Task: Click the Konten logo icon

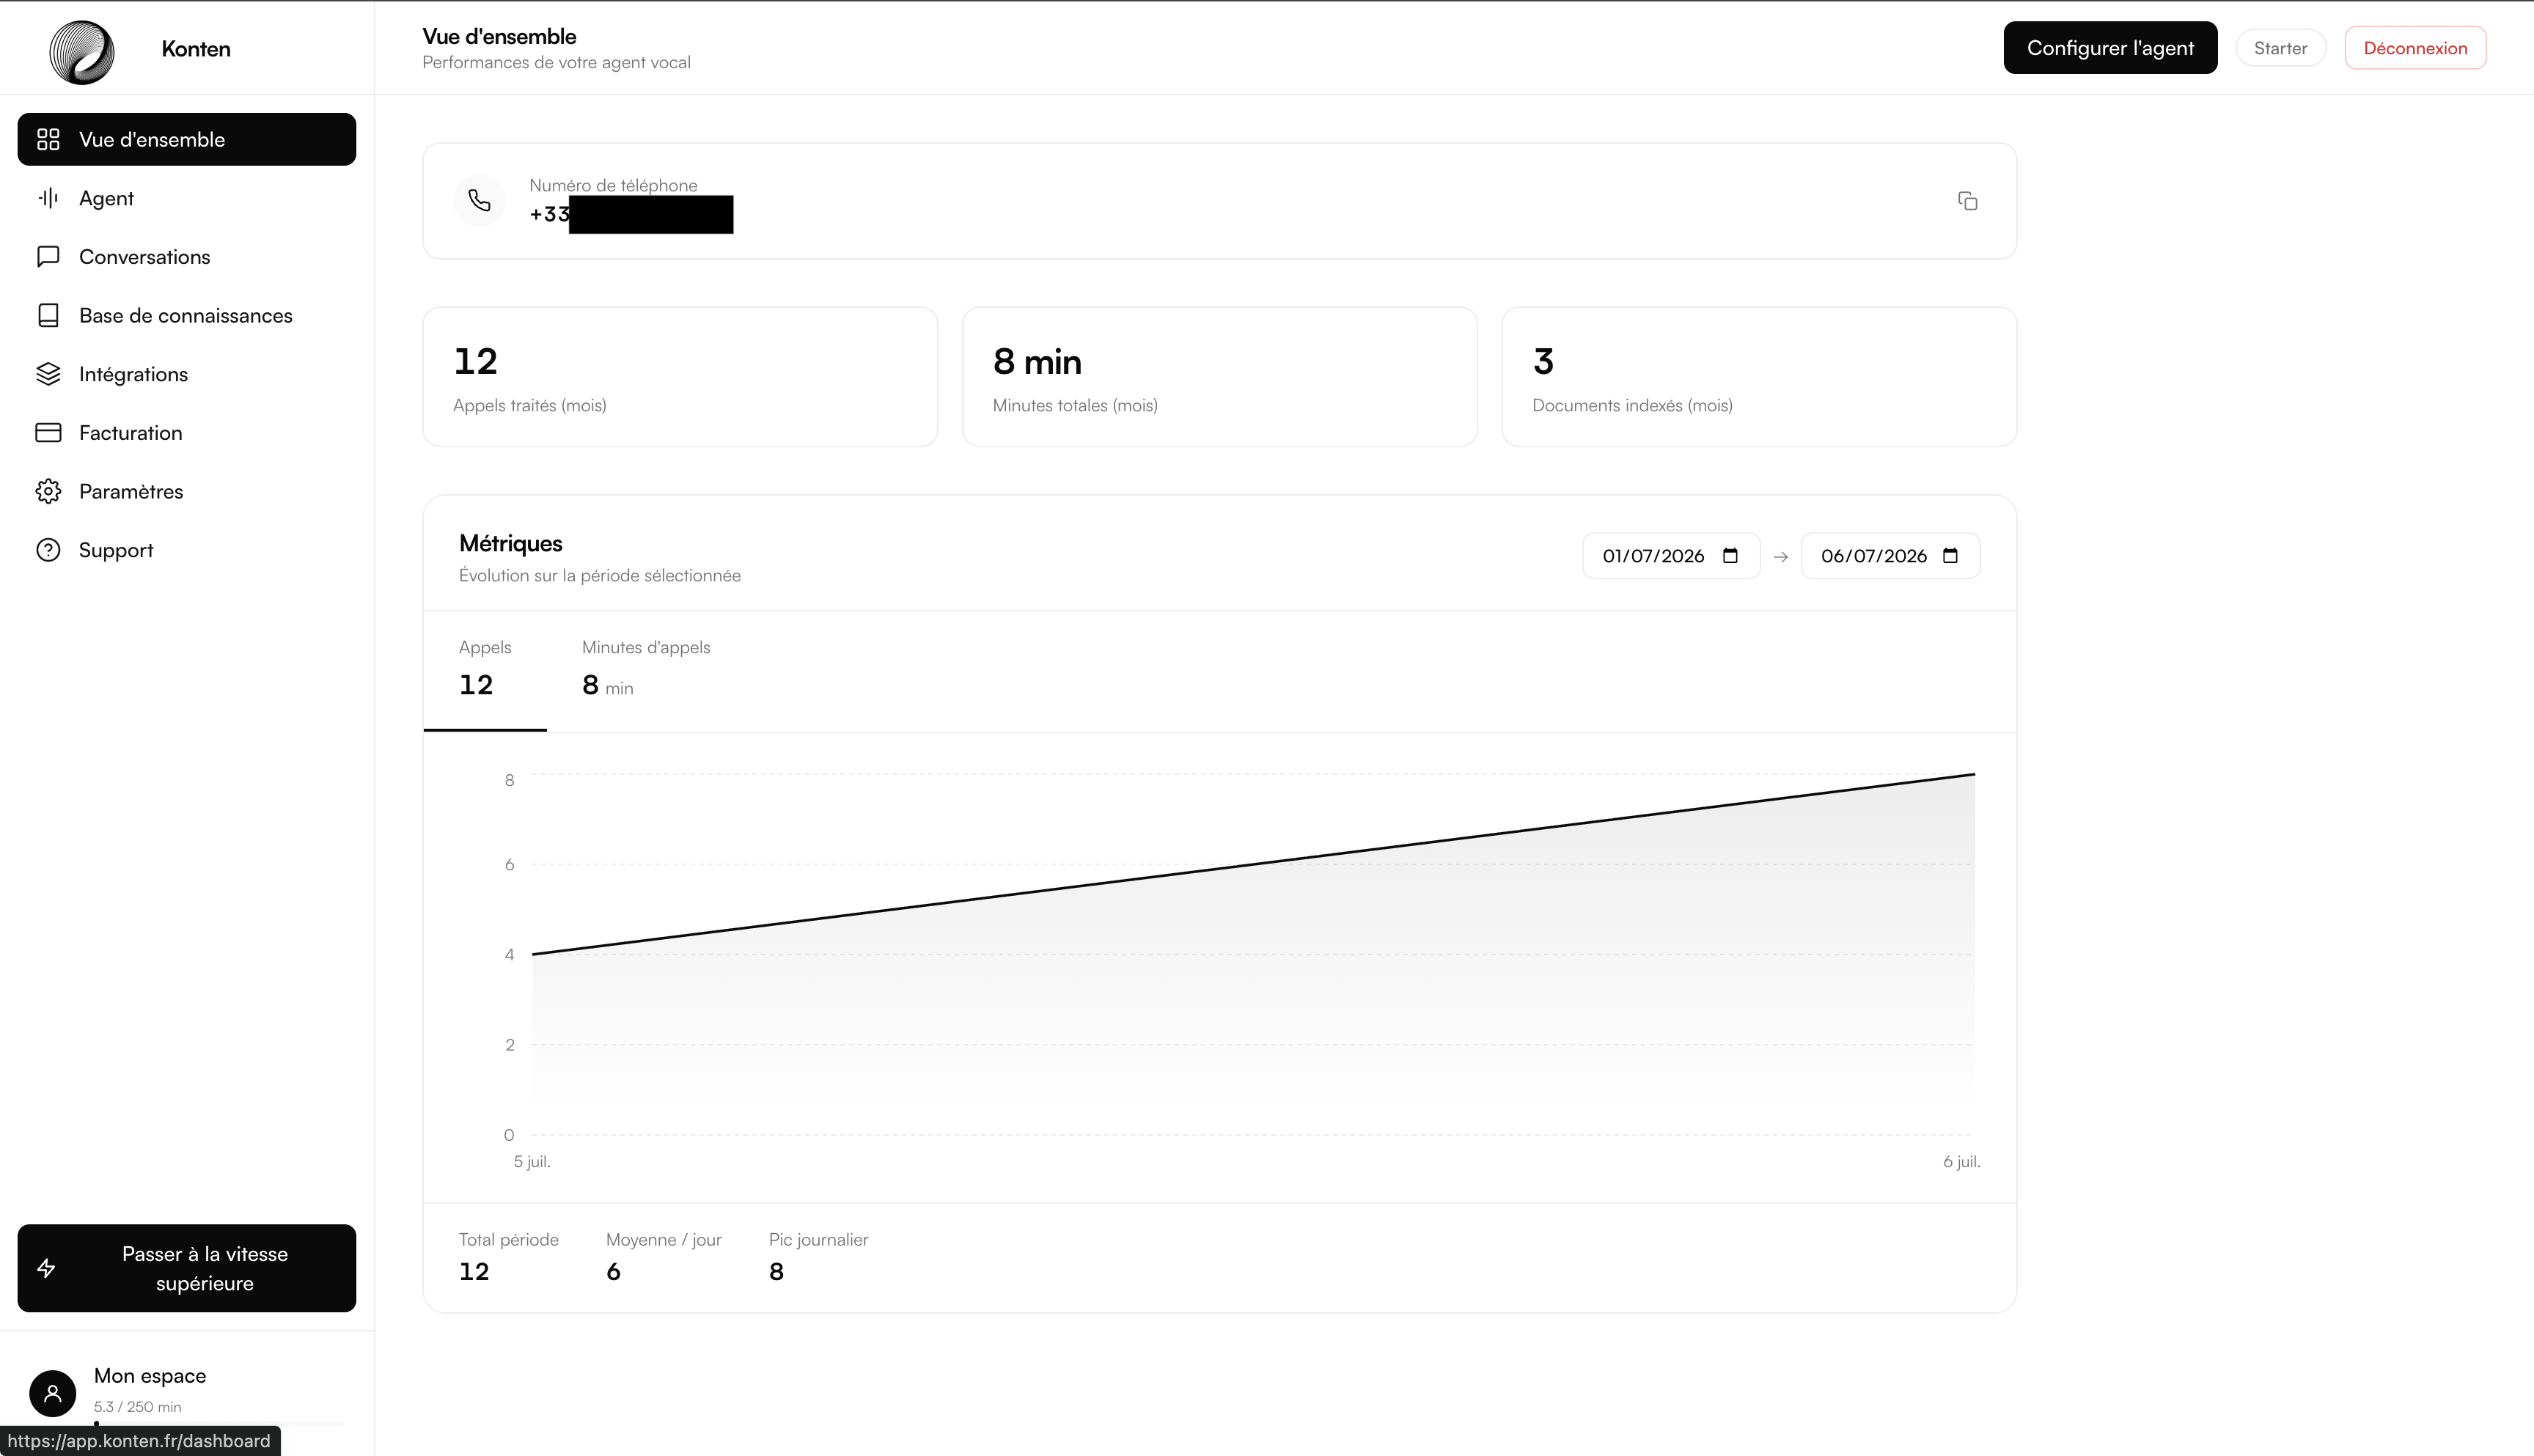Action: 82,51
